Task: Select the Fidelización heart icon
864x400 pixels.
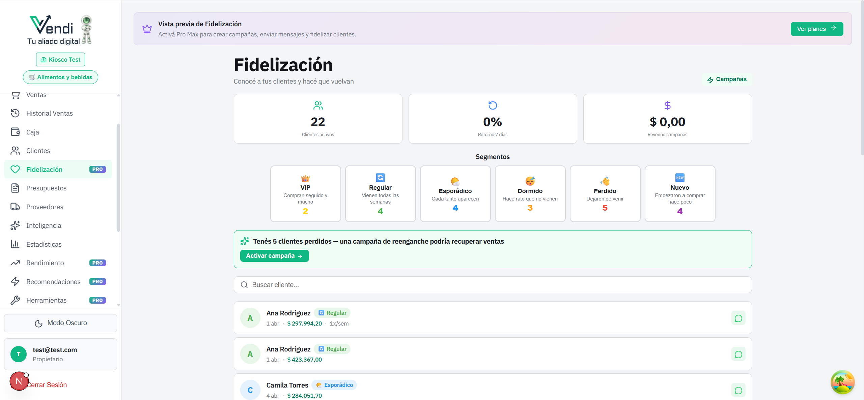Action: point(15,169)
